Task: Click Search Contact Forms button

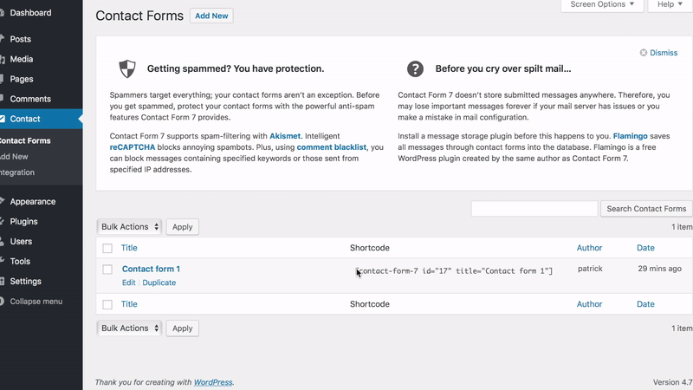Action: tap(646, 209)
